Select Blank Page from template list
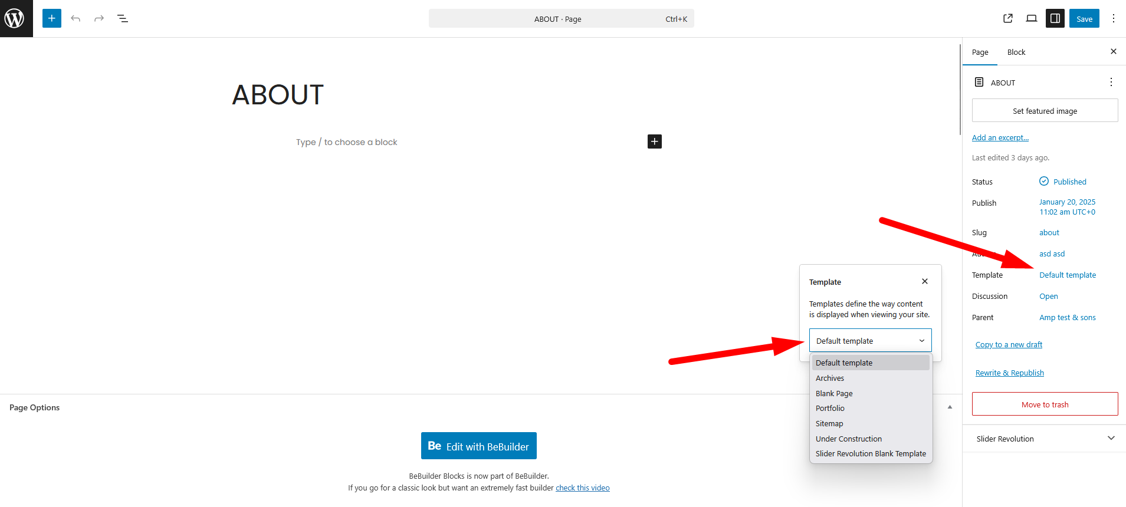 [834, 393]
